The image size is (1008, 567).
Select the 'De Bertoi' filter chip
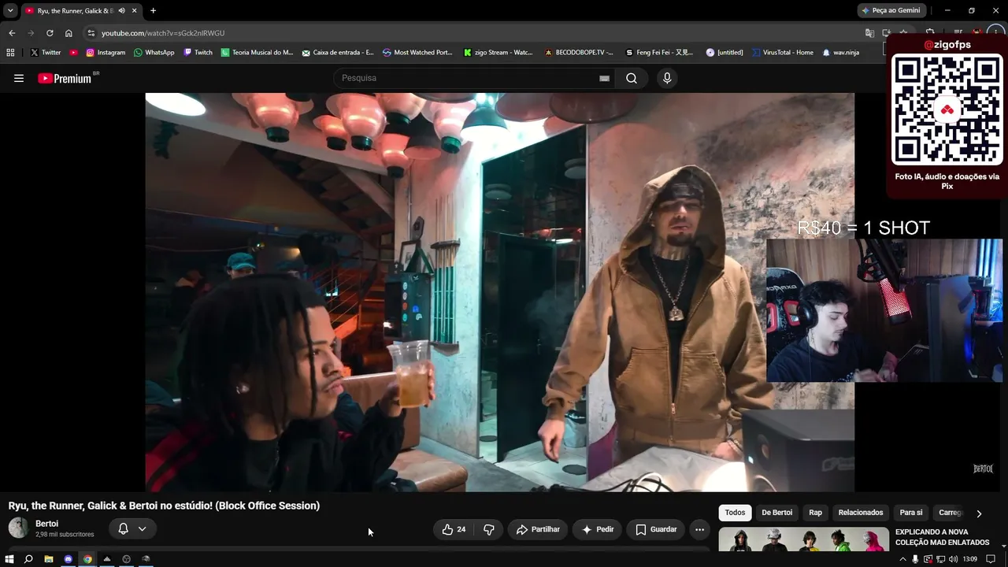click(776, 513)
